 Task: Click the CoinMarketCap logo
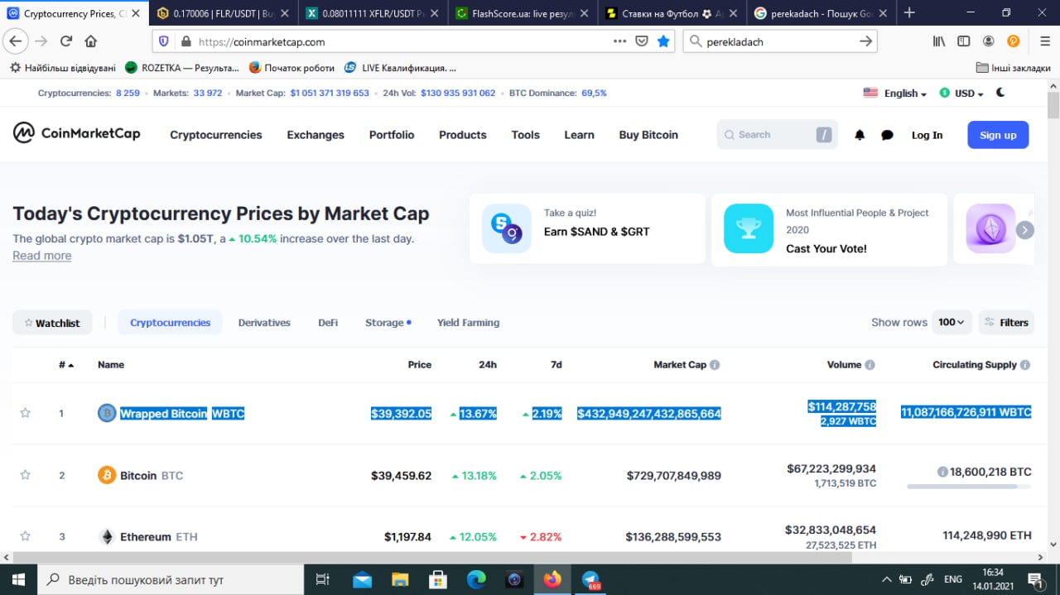click(76, 133)
